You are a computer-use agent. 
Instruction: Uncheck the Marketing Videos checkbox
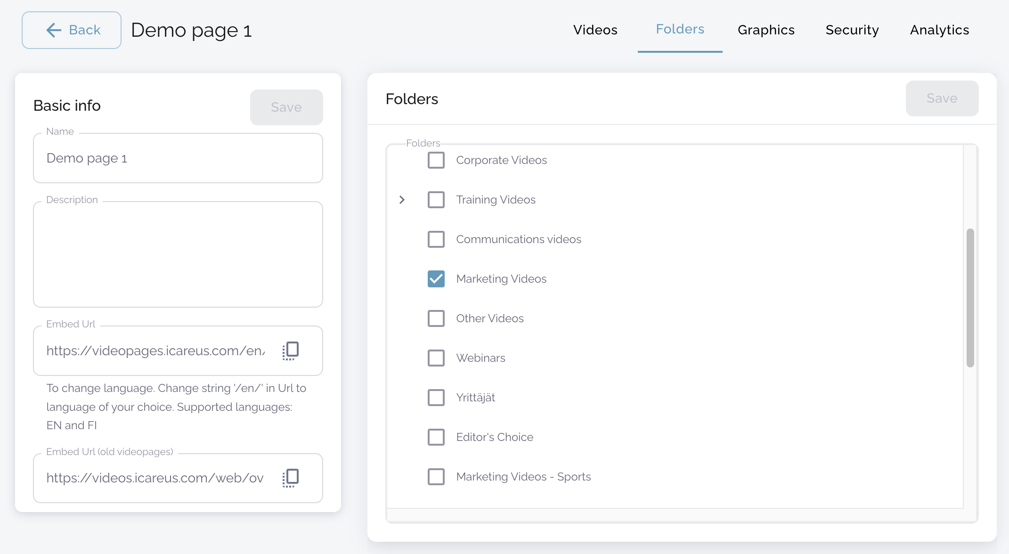(x=436, y=279)
